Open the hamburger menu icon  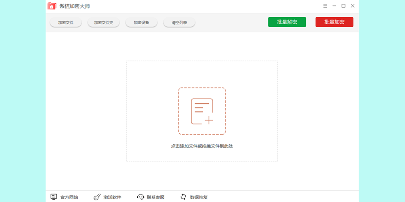325,6
